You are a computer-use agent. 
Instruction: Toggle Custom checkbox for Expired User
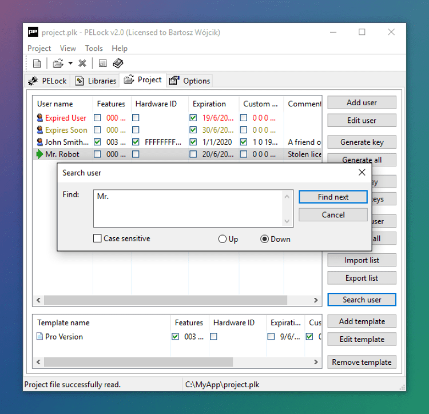tap(244, 118)
